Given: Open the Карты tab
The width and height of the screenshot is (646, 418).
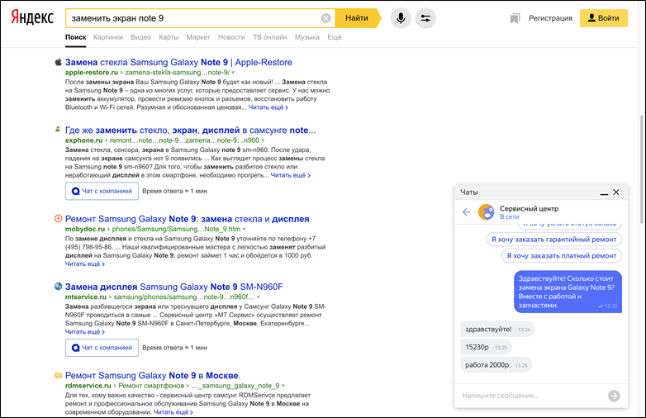Looking at the screenshot, I should tap(169, 37).
